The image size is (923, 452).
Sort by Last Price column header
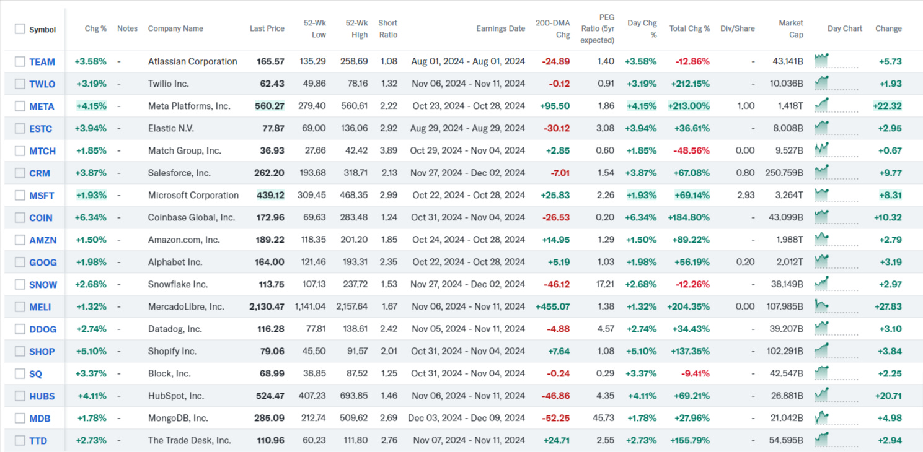click(x=267, y=28)
